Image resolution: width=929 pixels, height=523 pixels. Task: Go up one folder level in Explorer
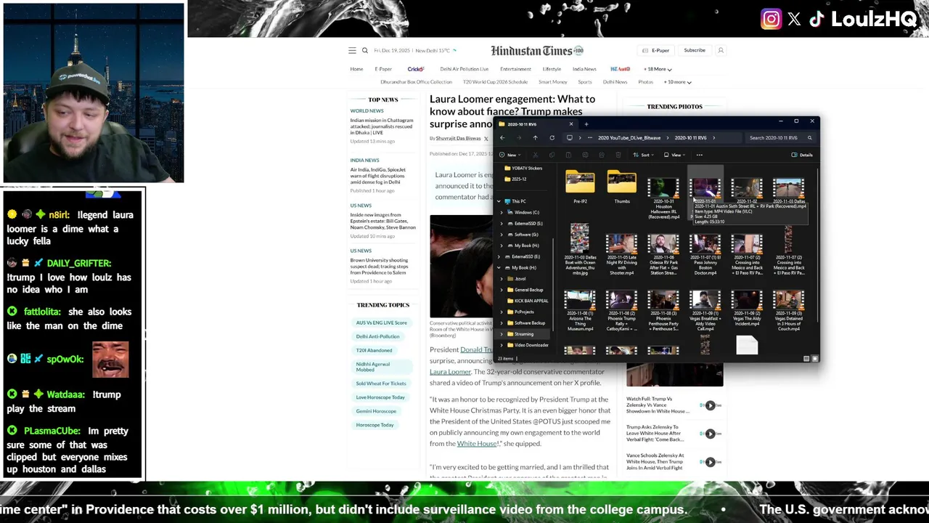point(535,138)
